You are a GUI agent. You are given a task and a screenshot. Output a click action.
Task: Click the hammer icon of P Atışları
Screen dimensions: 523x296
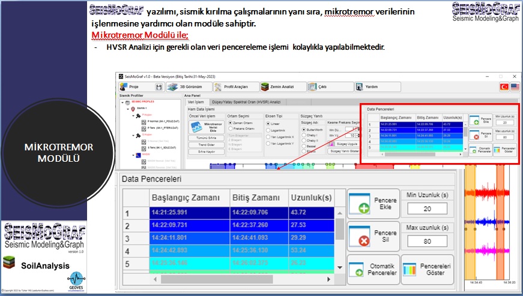[x=138, y=116]
